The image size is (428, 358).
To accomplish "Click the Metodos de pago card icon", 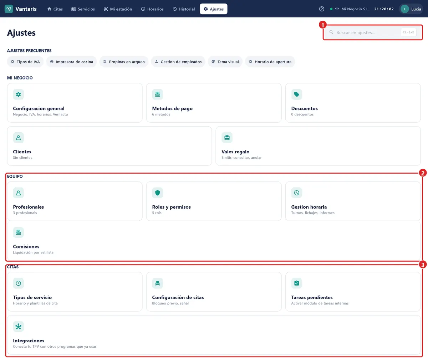I will click(x=158, y=94).
